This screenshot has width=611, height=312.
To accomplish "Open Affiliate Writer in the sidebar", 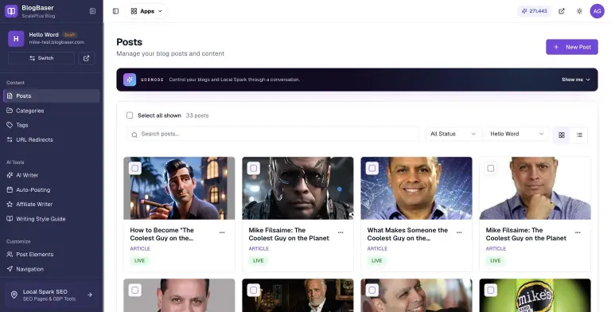I will click(x=52, y=205).
